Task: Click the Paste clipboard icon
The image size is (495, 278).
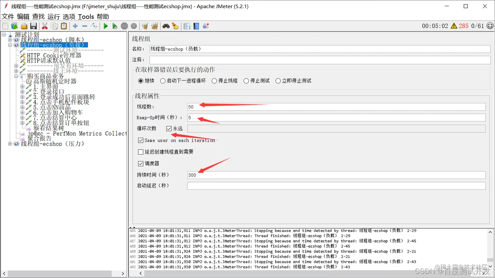Action: click(x=64, y=26)
